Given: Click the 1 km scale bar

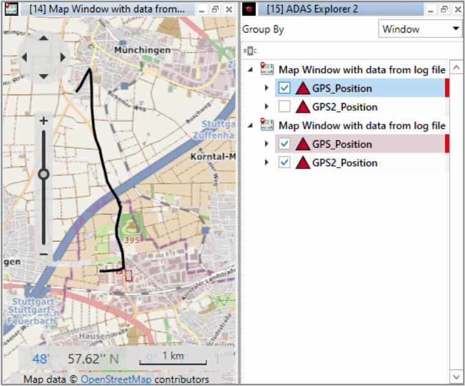Looking at the screenshot, I should pyautogui.click(x=173, y=358).
